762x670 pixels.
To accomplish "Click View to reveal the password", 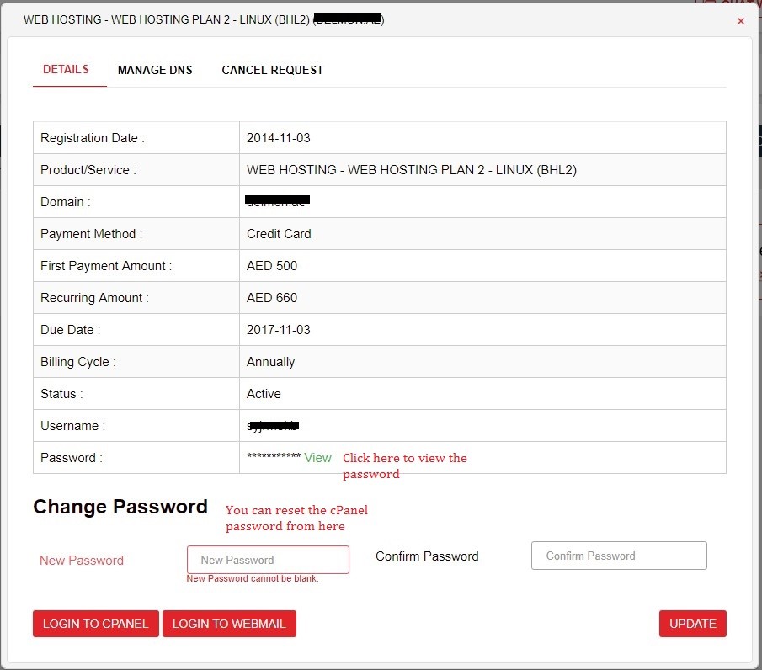I will pyautogui.click(x=317, y=457).
